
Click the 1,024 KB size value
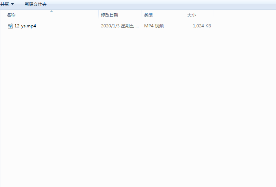tap(202, 26)
